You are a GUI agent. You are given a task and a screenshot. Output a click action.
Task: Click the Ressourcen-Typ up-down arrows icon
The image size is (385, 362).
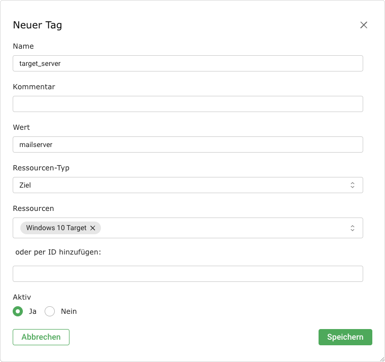coord(353,185)
